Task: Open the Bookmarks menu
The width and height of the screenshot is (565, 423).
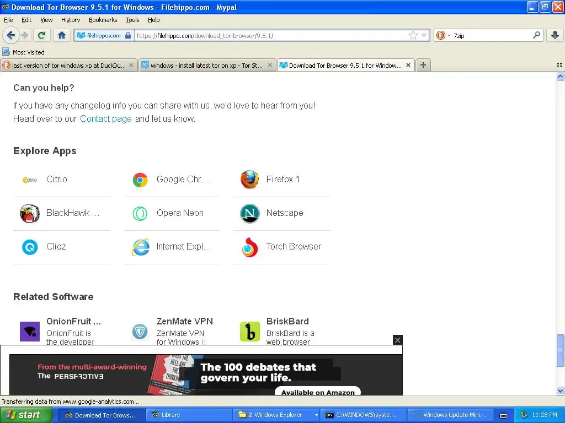Action: pos(103,20)
